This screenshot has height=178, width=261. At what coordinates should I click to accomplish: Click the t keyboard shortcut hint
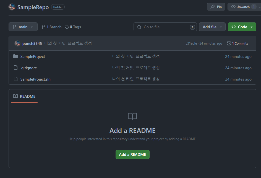click(x=192, y=27)
